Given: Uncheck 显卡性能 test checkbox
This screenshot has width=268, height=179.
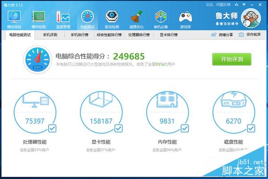Looking at the screenshot, I should pos(118,128).
